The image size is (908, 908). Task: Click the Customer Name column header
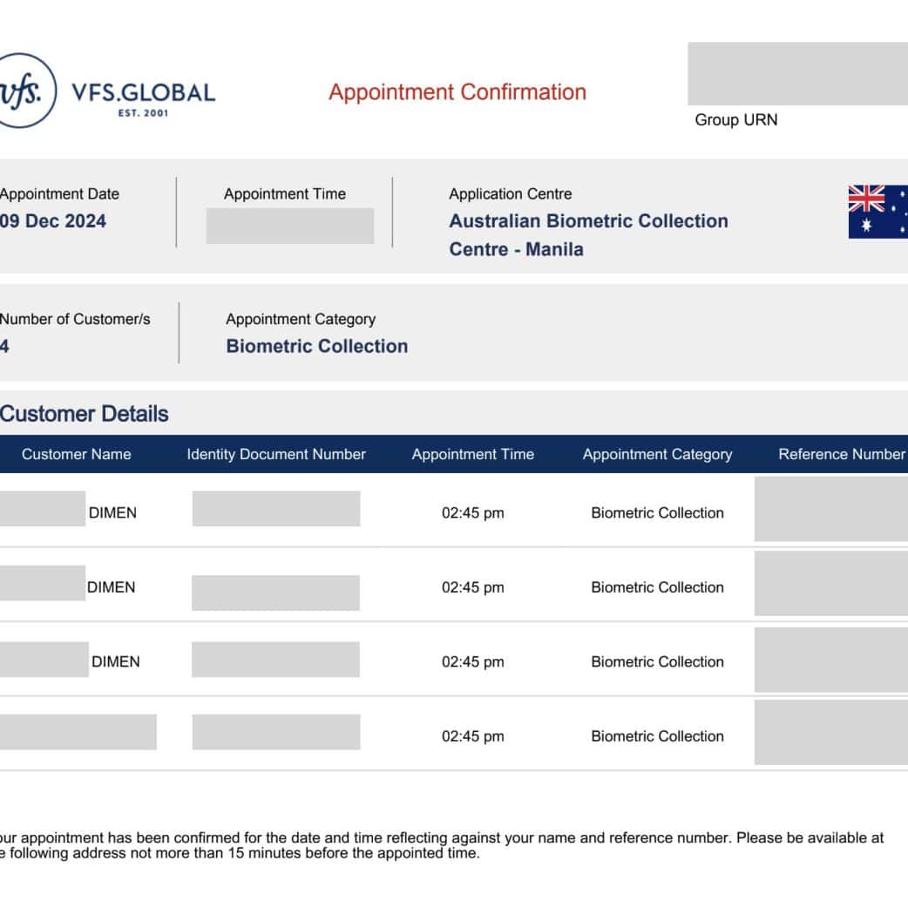(76, 454)
